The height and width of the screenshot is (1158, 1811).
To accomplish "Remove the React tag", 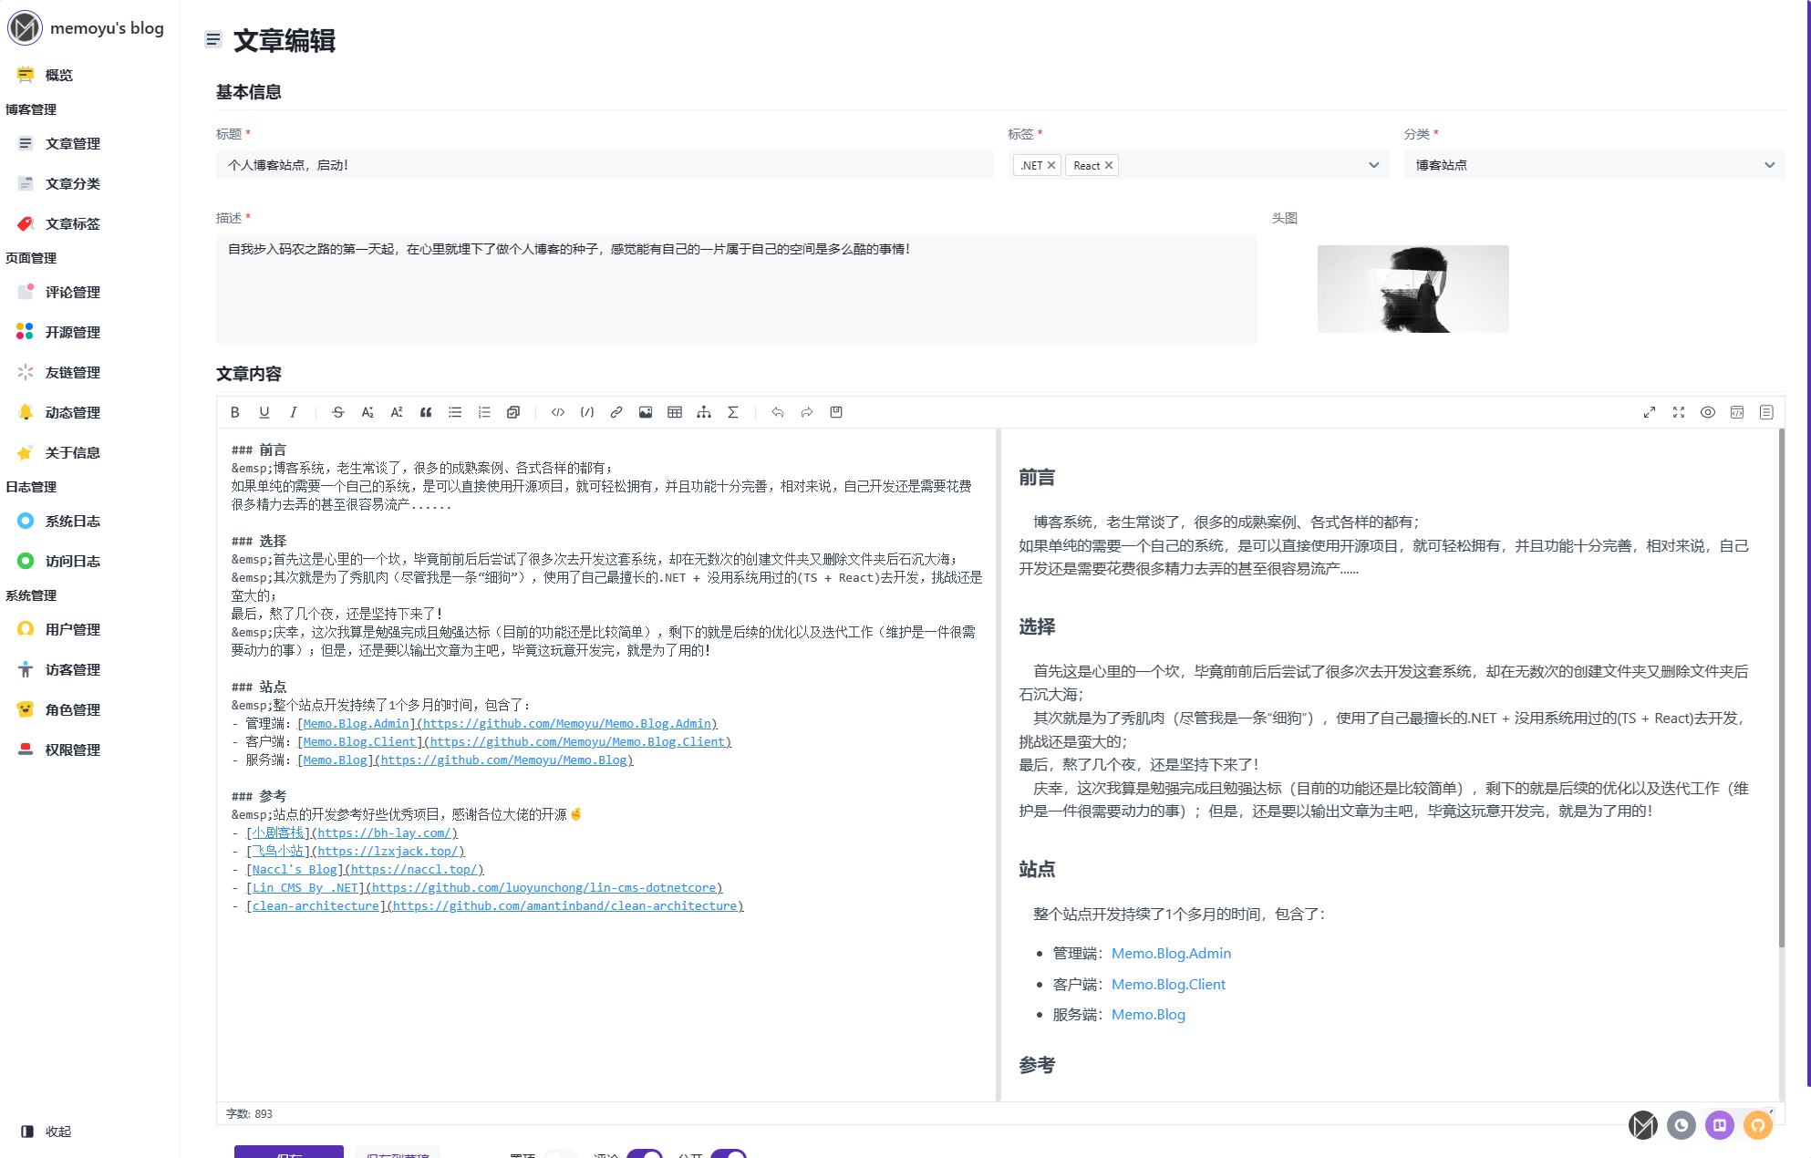I will [x=1109, y=165].
